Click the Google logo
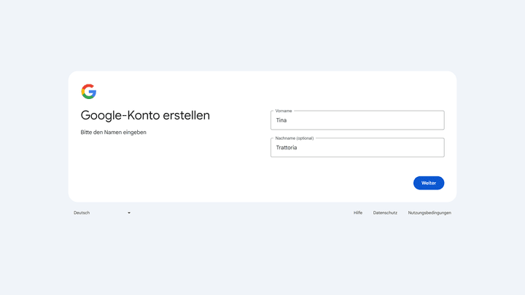The width and height of the screenshot is (525, 295). click(x=88, y=92)
